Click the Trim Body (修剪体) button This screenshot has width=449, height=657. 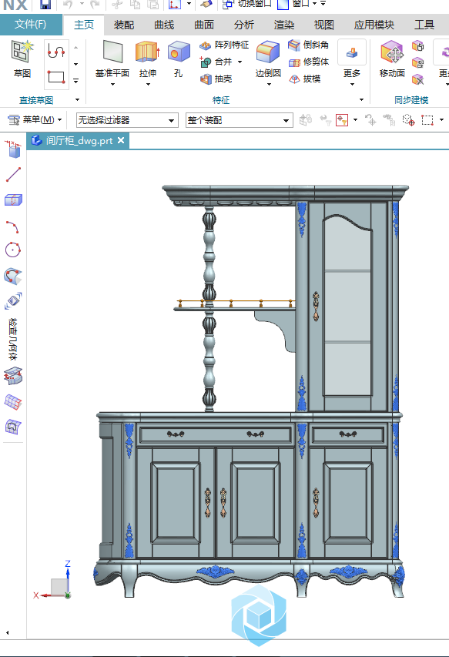[x=309, y=62]
